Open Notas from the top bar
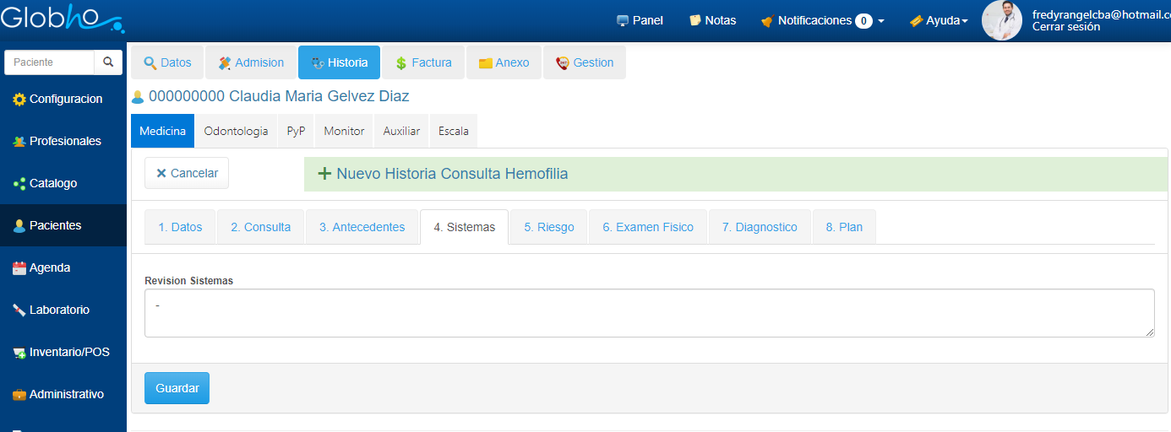 [712, 20]
